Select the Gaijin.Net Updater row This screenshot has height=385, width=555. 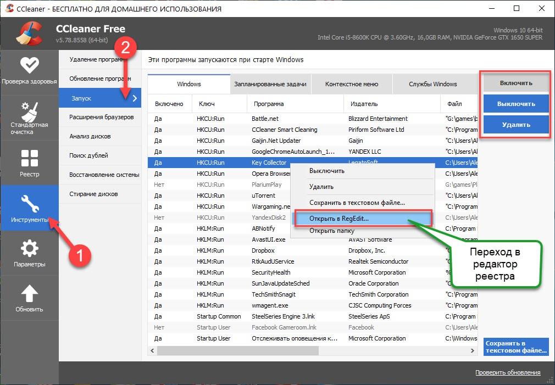(x=313, y=141)
